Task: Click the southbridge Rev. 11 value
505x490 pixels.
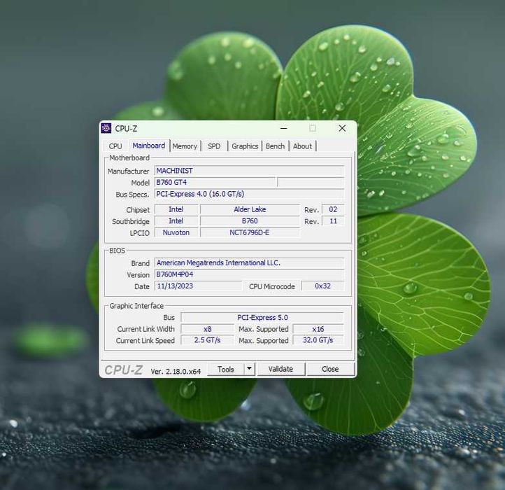Action: [x=333, y=220]
